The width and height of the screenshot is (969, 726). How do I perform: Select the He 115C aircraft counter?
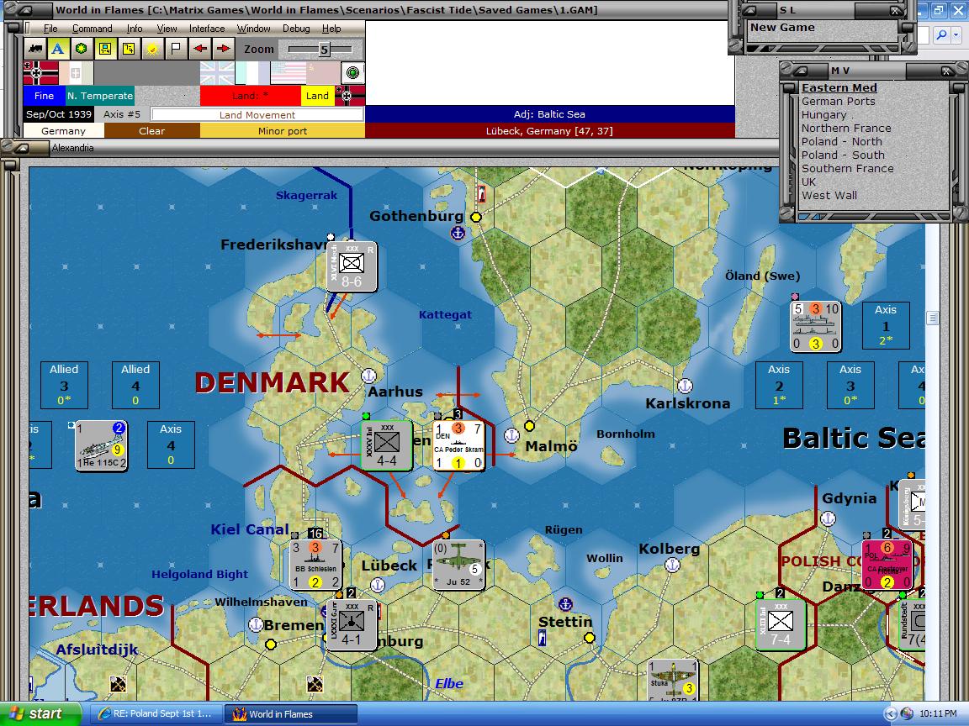click(101, 445)
